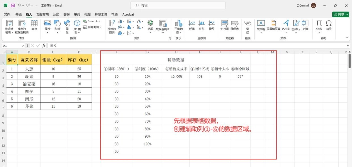The image size is (352, 167).
Task: Open the Screenshot (屏幕截图) tool
Action: point(92,27)
